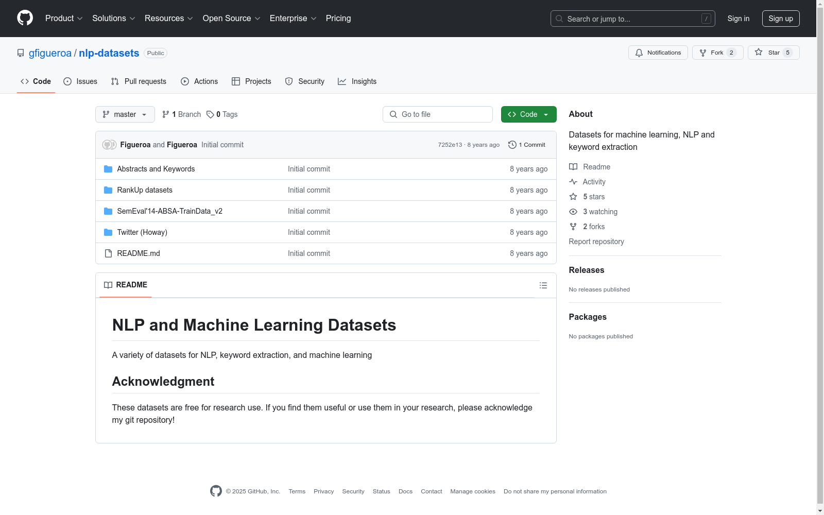
Task: Click the fork icon in the Fork button
Action: tap(703, 53)
